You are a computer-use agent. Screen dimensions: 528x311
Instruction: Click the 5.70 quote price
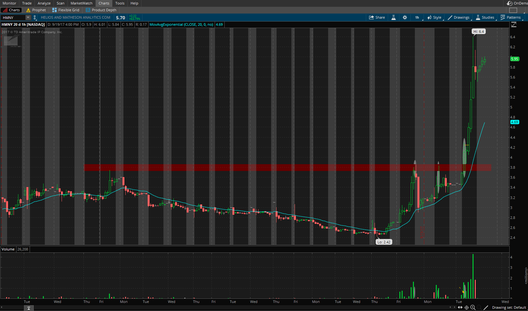pyautogui.click(x=121, y=18)
